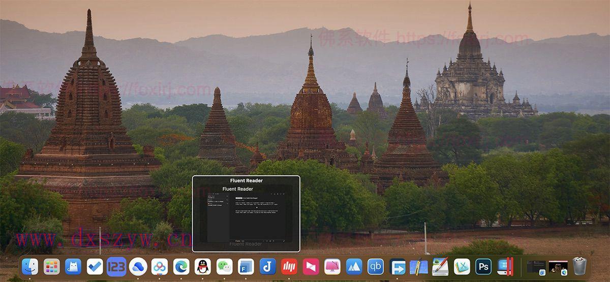The image size is (610, 282).
Task: Open QQ penguin app
Action: click(x=203, y=266)
